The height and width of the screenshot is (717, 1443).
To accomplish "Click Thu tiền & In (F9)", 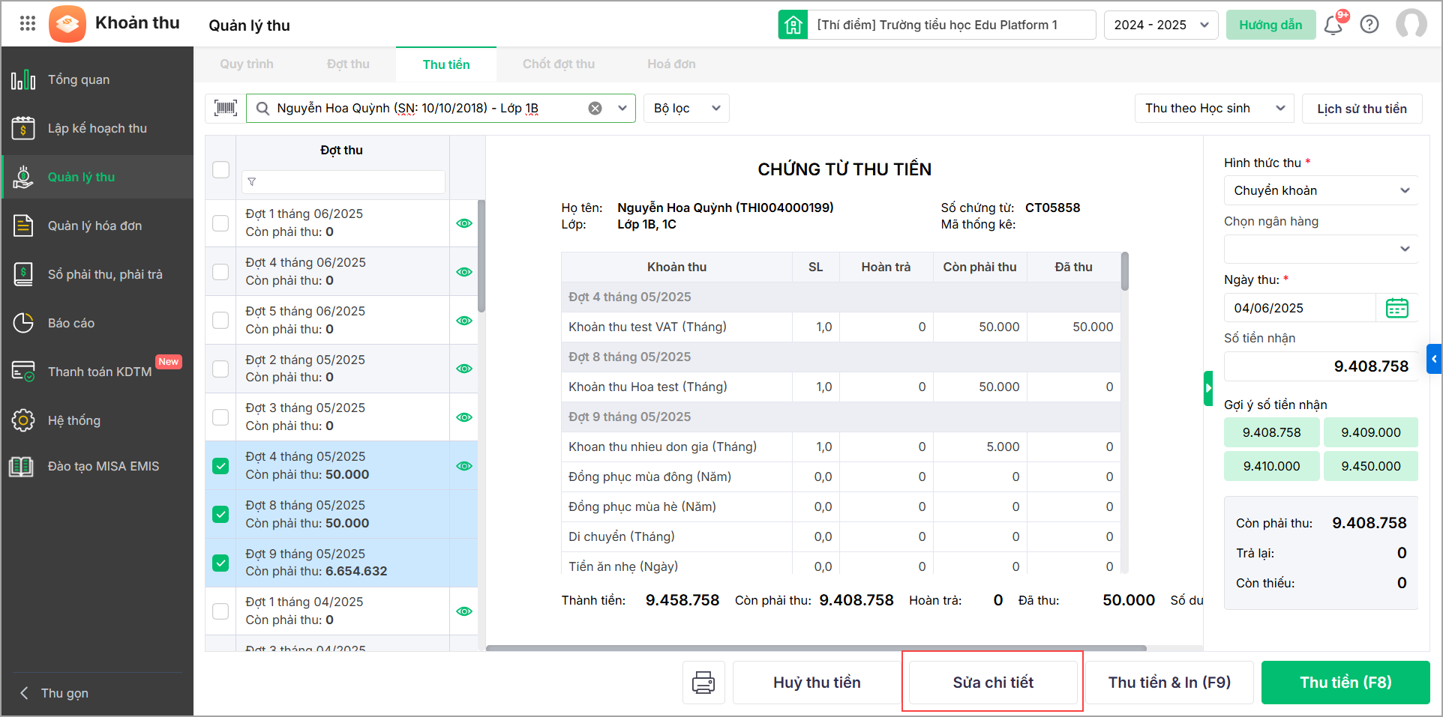I will [1169, 683].
